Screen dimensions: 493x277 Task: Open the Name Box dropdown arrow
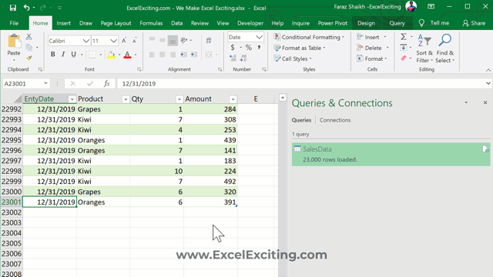pyautogui.click(x=45, y=84)
